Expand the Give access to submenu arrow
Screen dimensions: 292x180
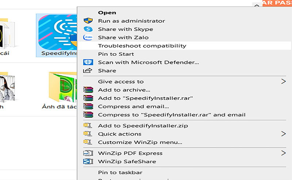pos(284,81)
